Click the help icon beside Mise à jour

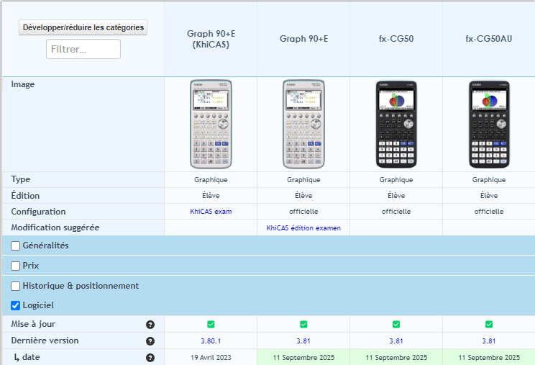point(150,325)
